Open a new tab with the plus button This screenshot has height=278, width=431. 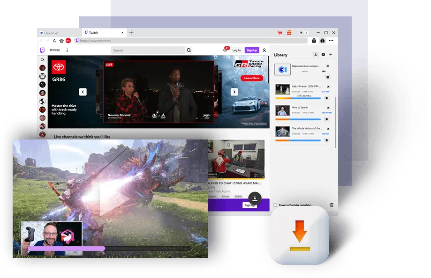(131, 33)
